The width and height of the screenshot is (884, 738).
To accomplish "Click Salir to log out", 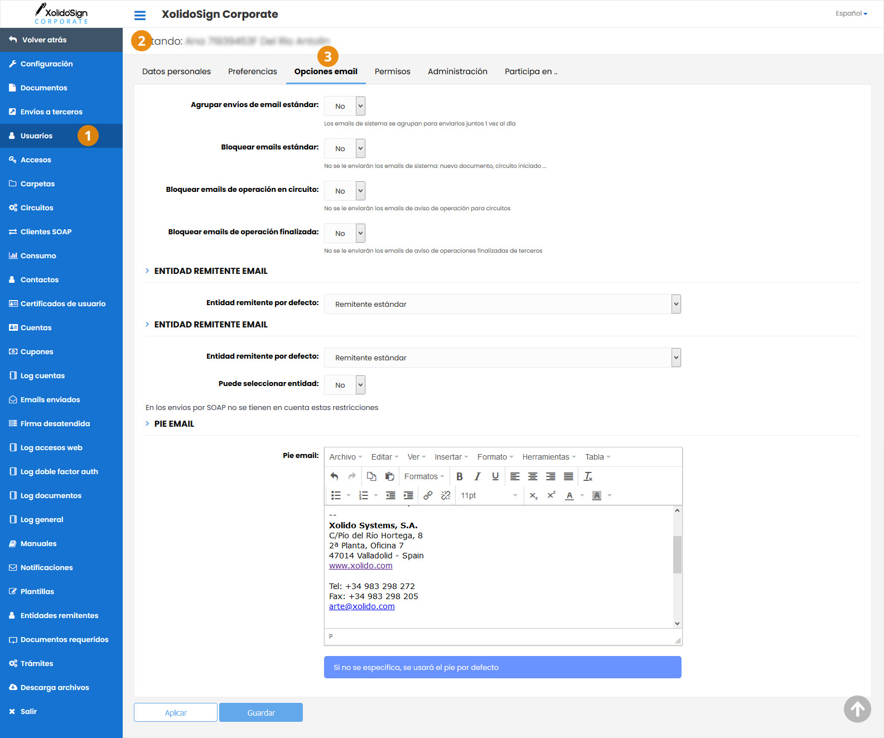I will click(61, 711).
